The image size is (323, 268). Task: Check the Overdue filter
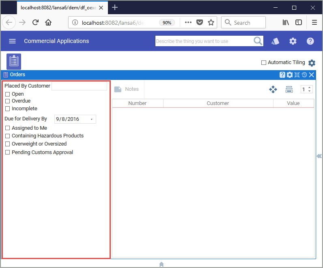[x=7, y=101]
